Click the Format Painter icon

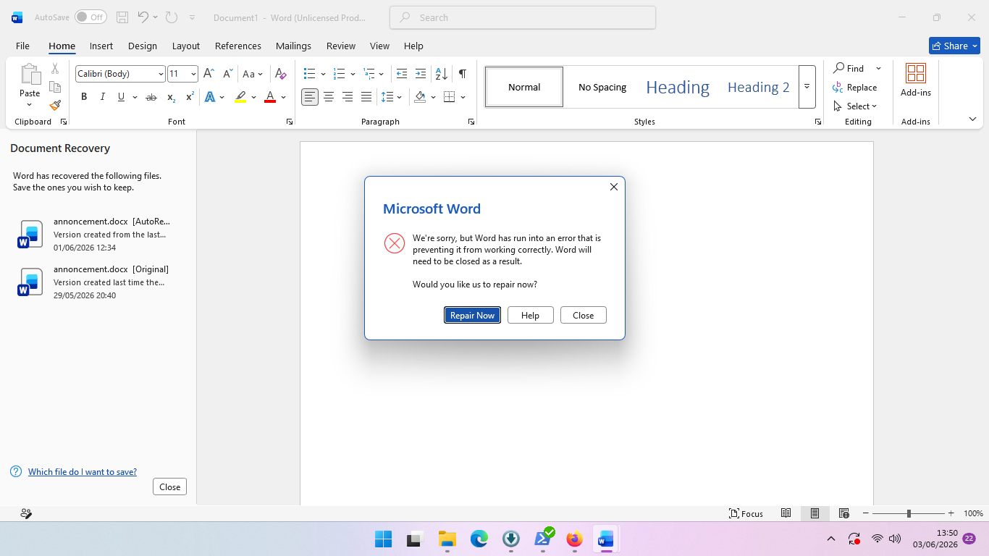55,105
